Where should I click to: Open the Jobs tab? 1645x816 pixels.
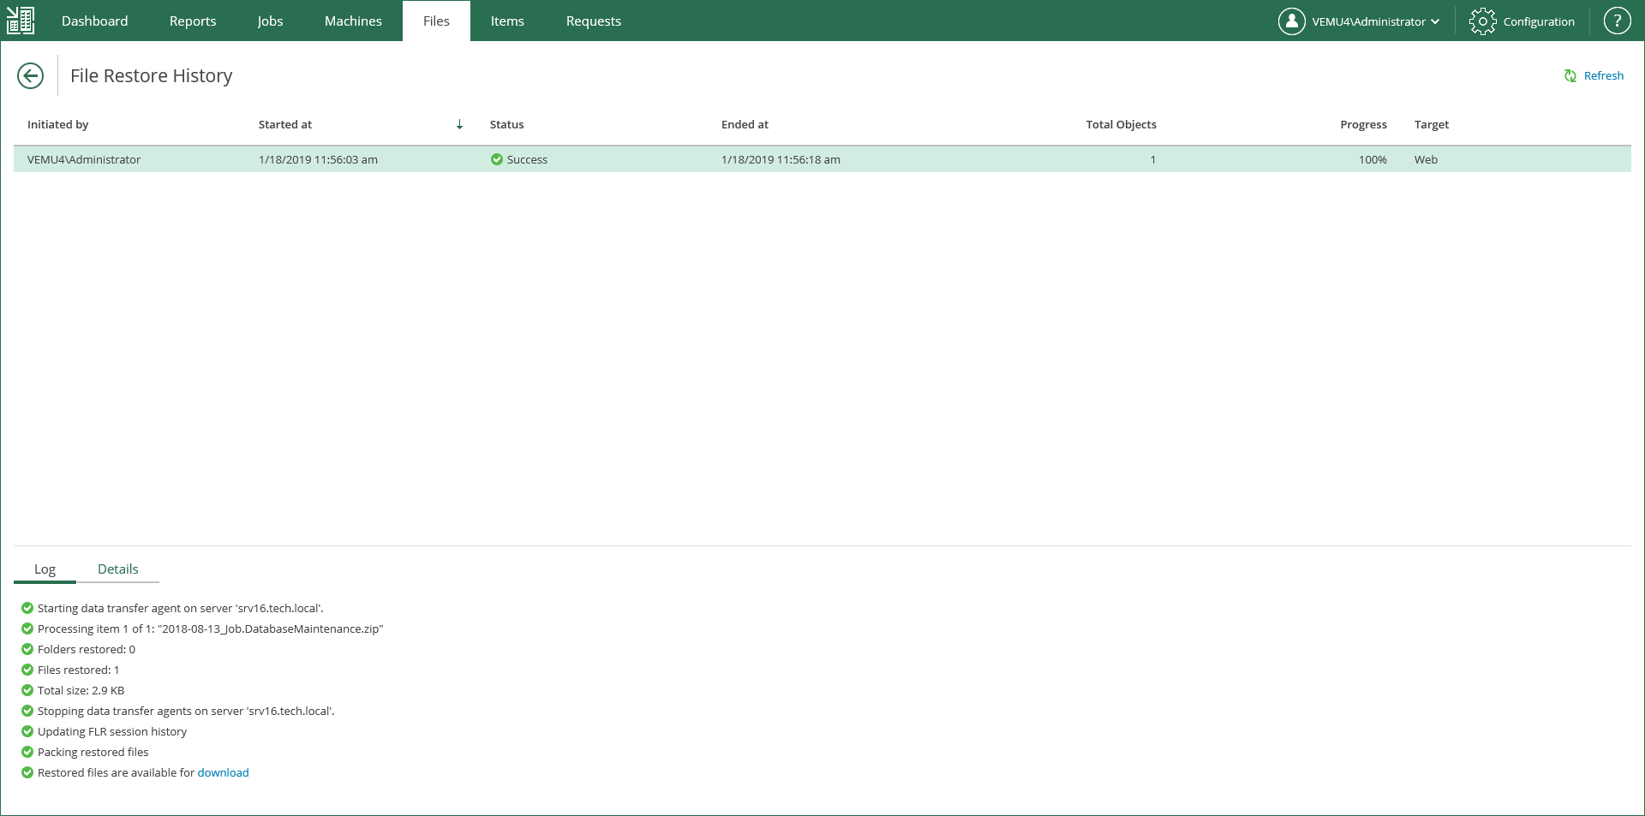point(270,21)
